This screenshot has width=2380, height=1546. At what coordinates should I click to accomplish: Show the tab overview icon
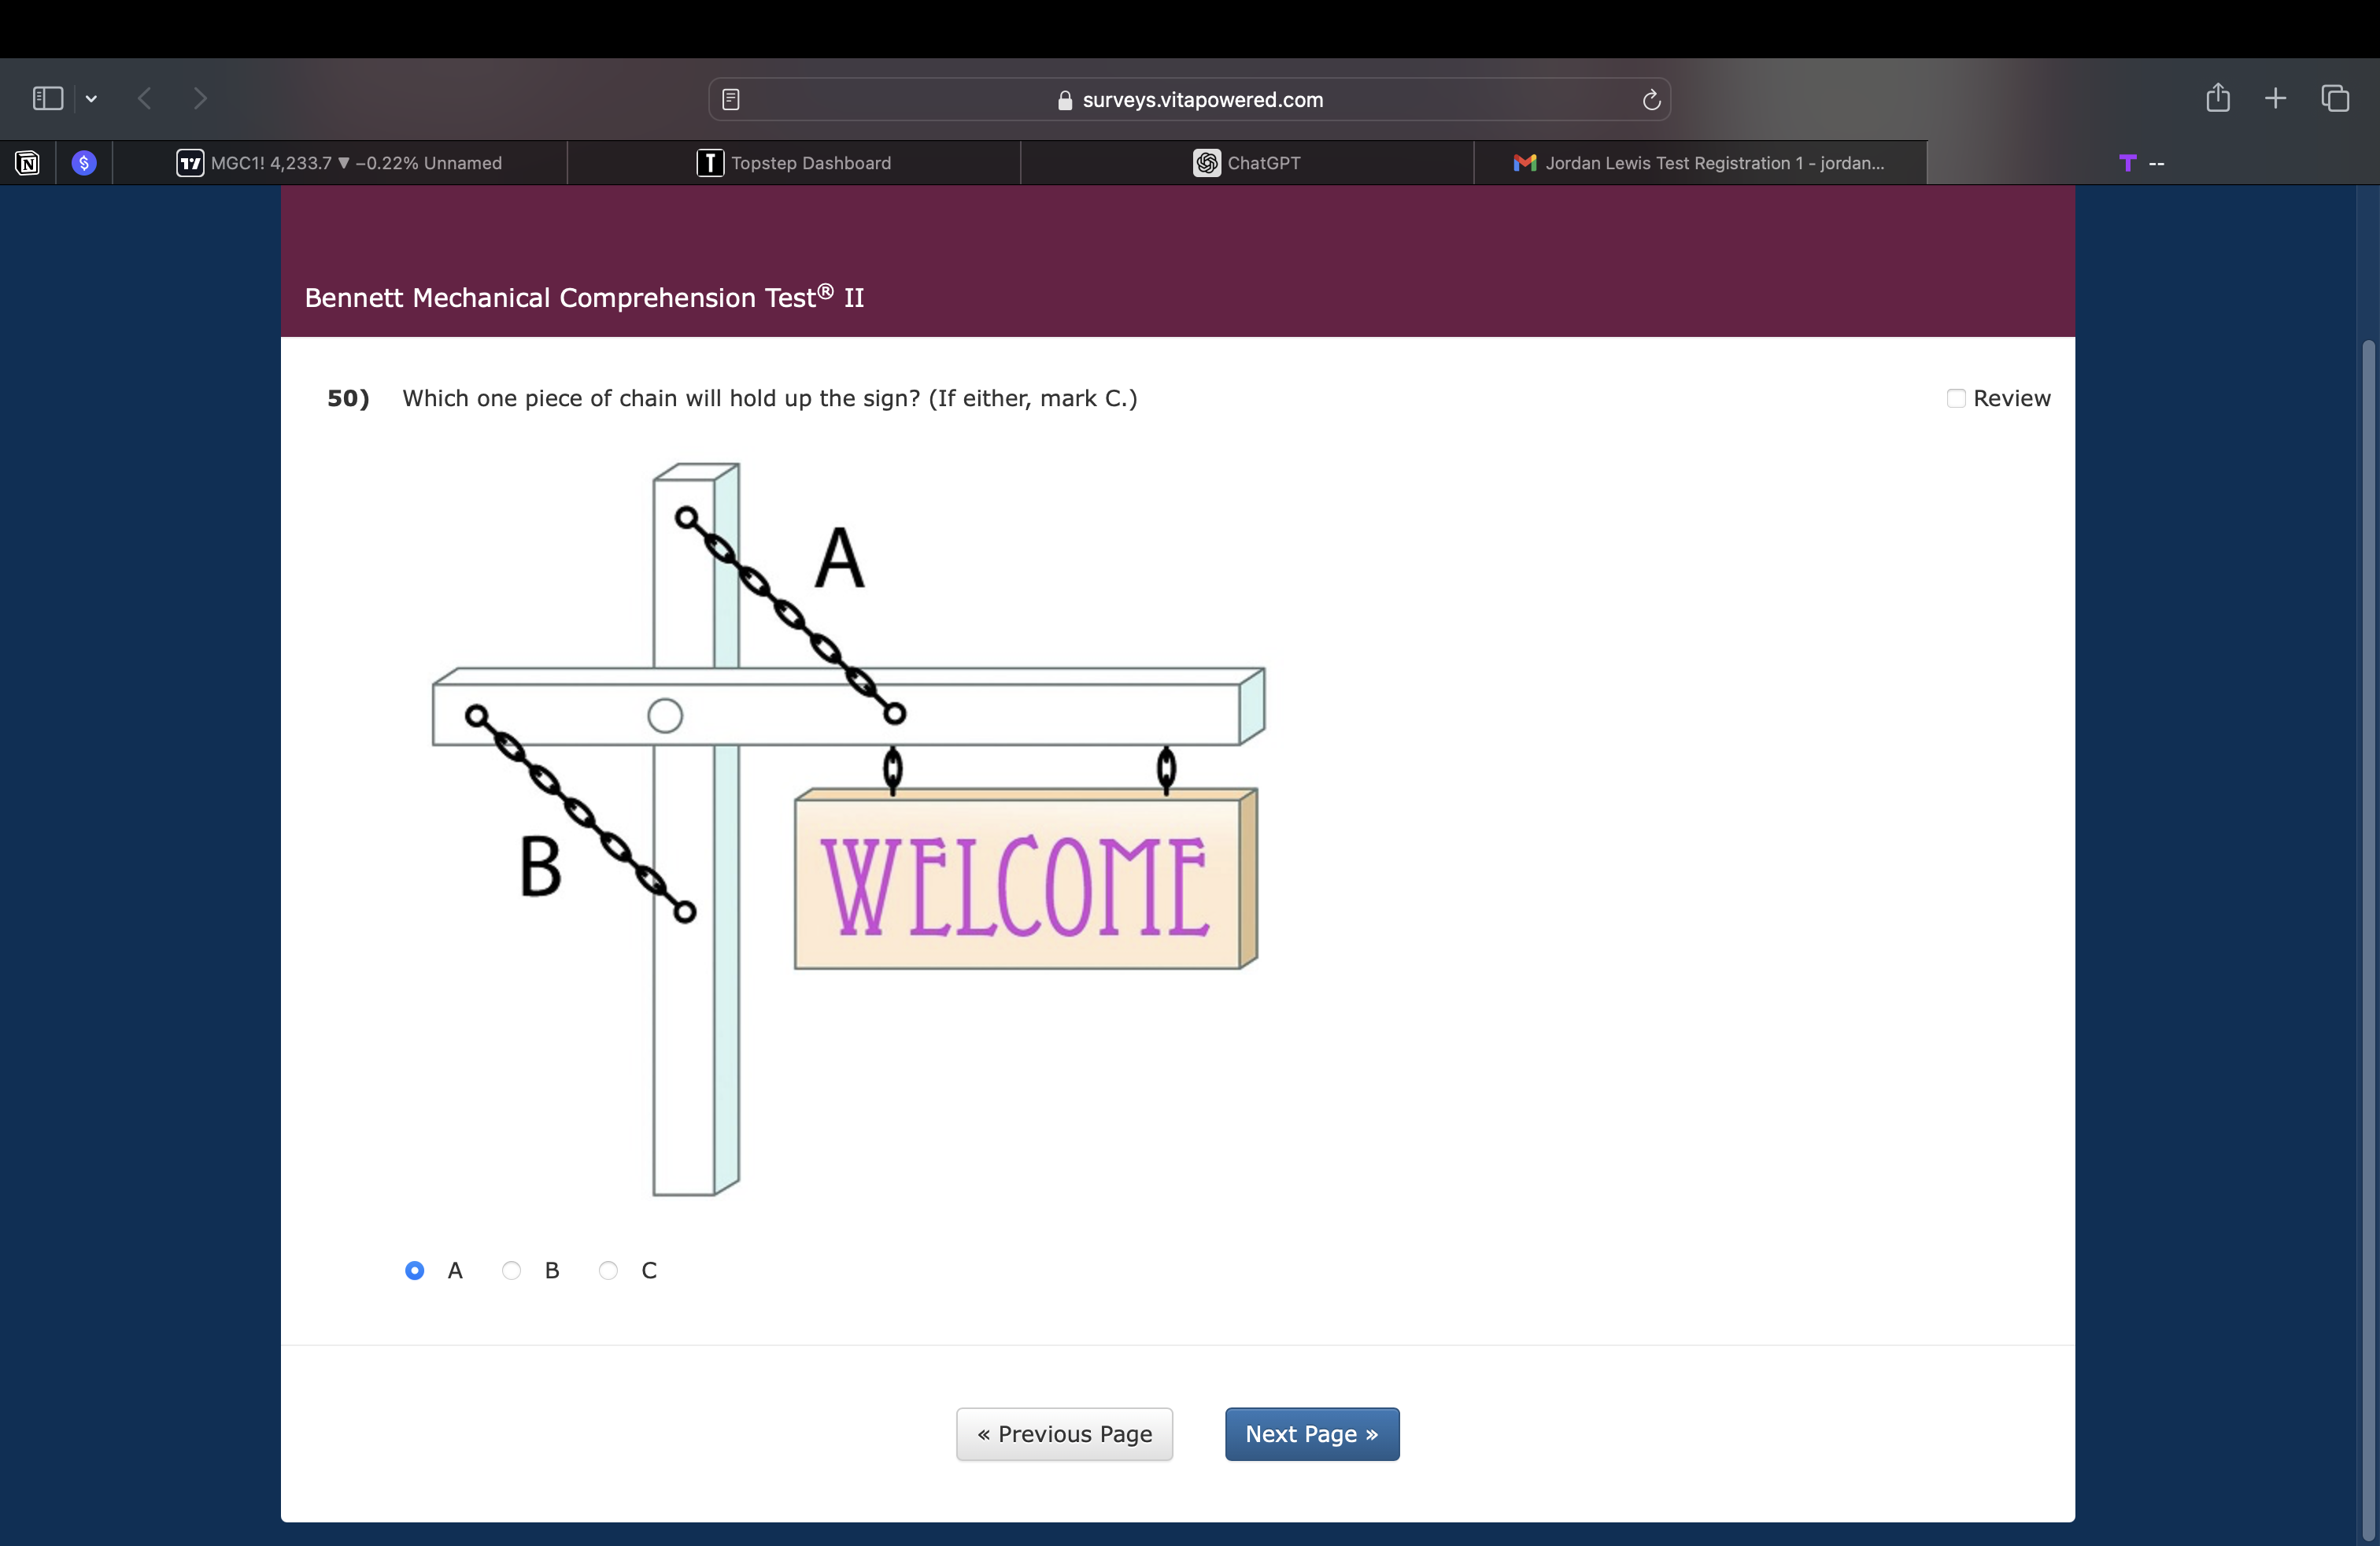2335,98
